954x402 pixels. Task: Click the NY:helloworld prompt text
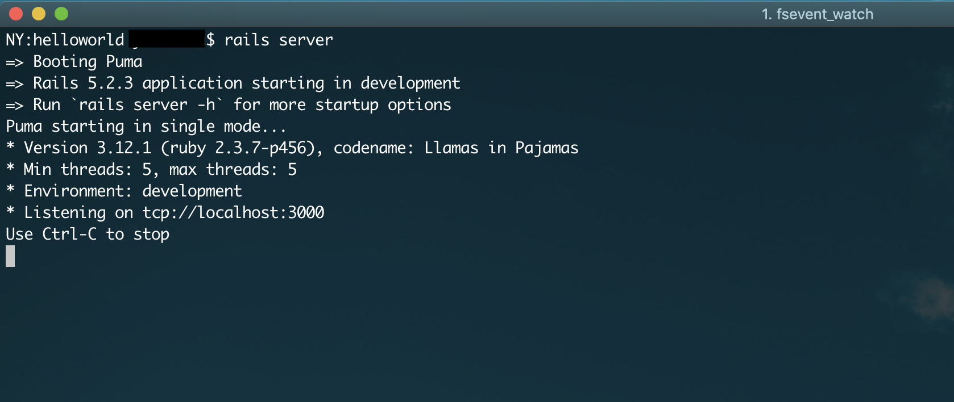click(65, 40)
